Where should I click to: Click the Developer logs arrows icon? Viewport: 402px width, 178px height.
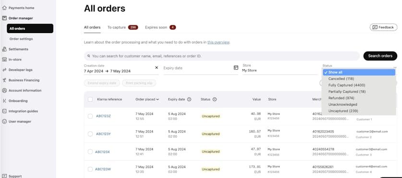click(4, 70)
